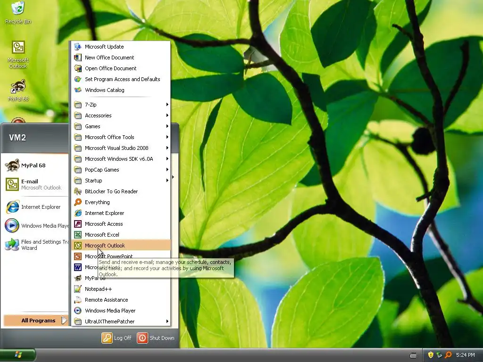Open Windows Media Player from left pane
Viewport: 483px width, 362px height.
pyautogui.click(x=36, y=226)
